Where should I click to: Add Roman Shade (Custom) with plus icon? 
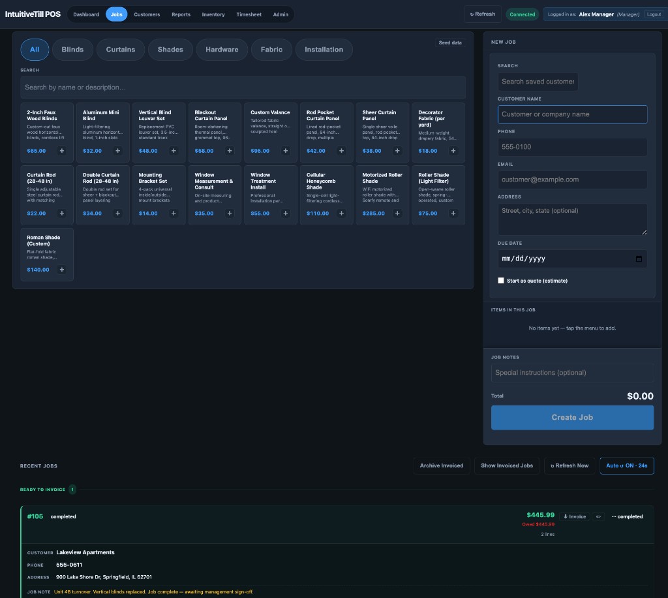coord(62,270)
